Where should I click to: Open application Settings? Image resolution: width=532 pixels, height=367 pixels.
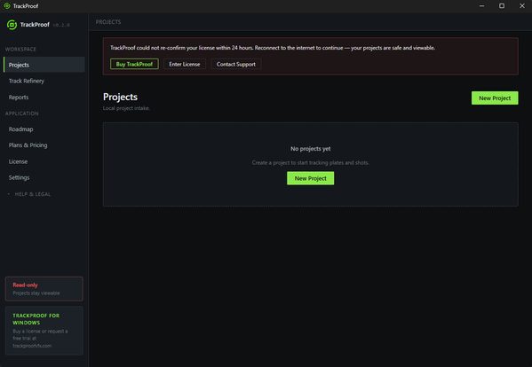(44, 177)
